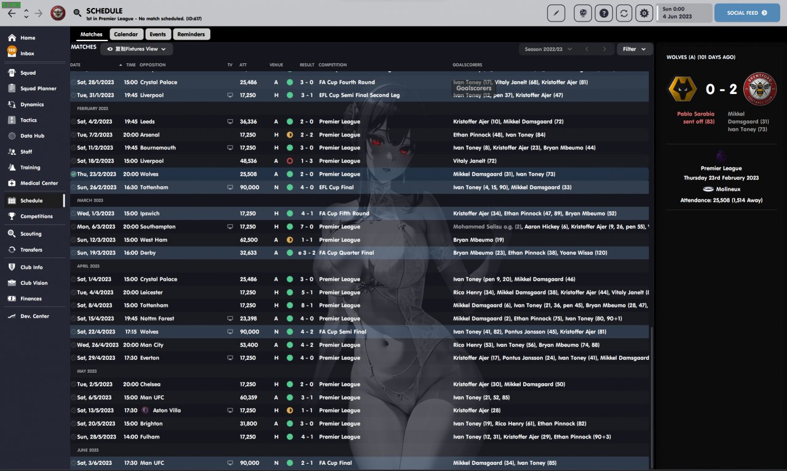
Task: Sort by the Competition column header
Action: (333, 64)
